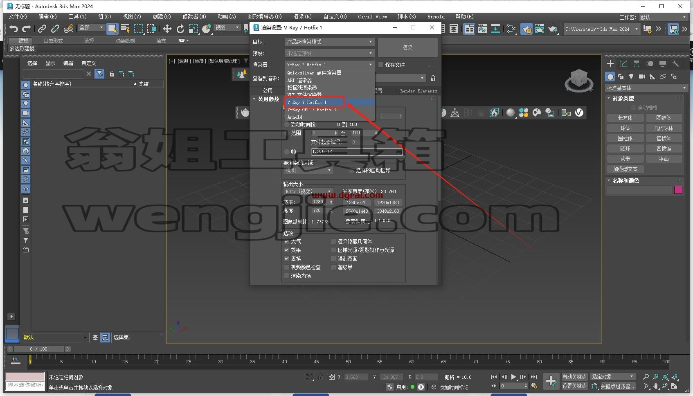Open the Hierarchy panel icon
693x396 pixels.
coord(637,64)
